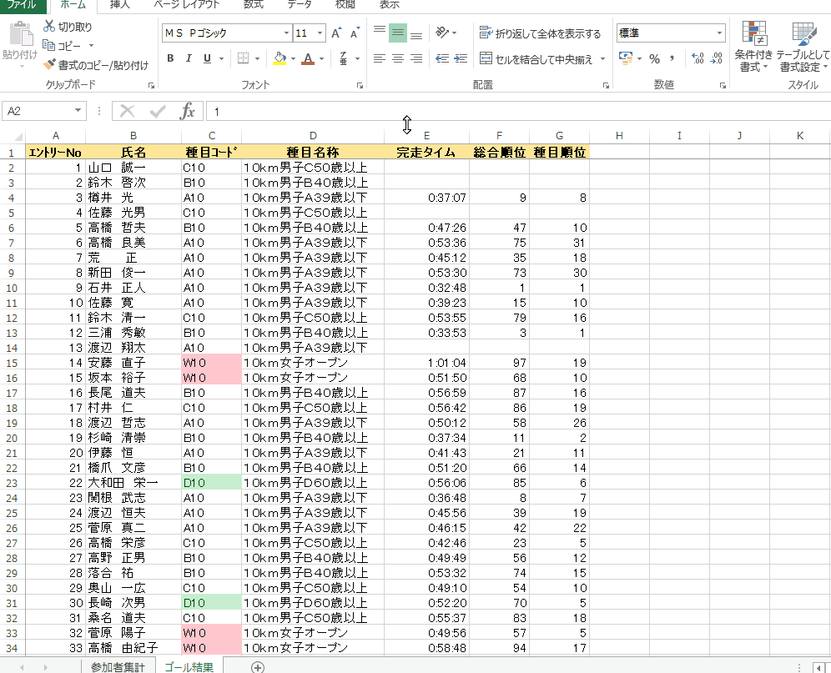Toggle italic formatting
The image size is (831, 673).
pos(189,58)
